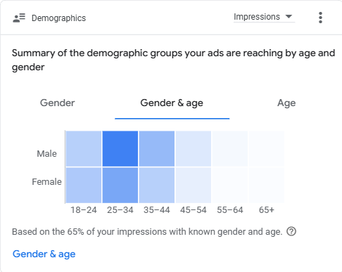342x272 pixels.
Task: Click the Female 65+ heatmap cell
Action: (x=267, y=185)
